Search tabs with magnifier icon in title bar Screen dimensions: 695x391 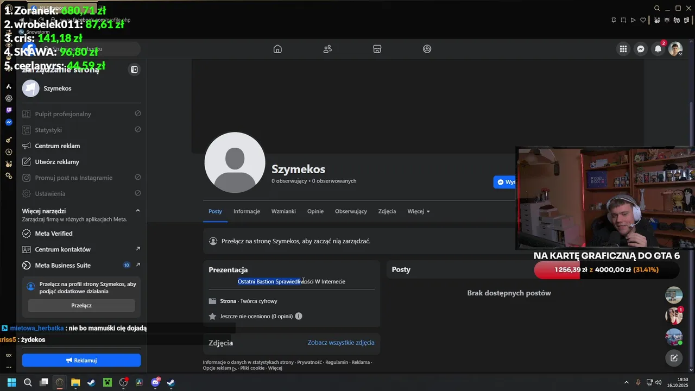point(657,8)
